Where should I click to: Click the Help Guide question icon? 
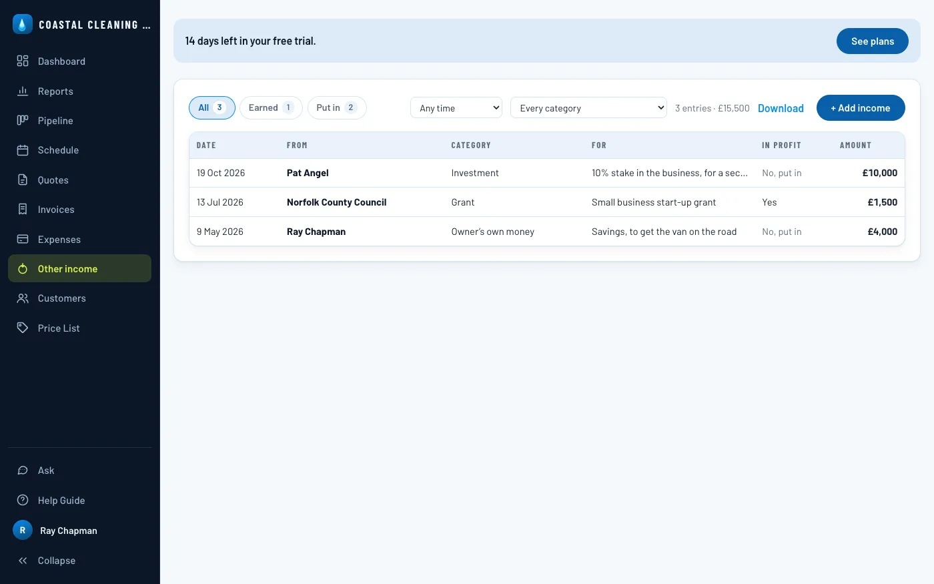[x=23, y=501]
